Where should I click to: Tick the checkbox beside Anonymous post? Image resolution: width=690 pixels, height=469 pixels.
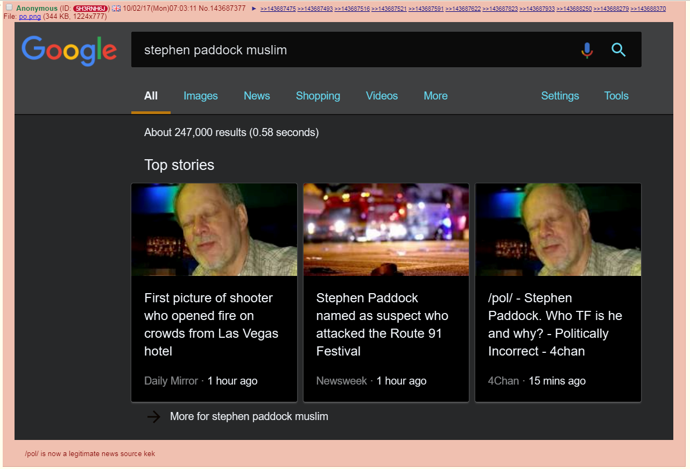[x=9, y=8]
